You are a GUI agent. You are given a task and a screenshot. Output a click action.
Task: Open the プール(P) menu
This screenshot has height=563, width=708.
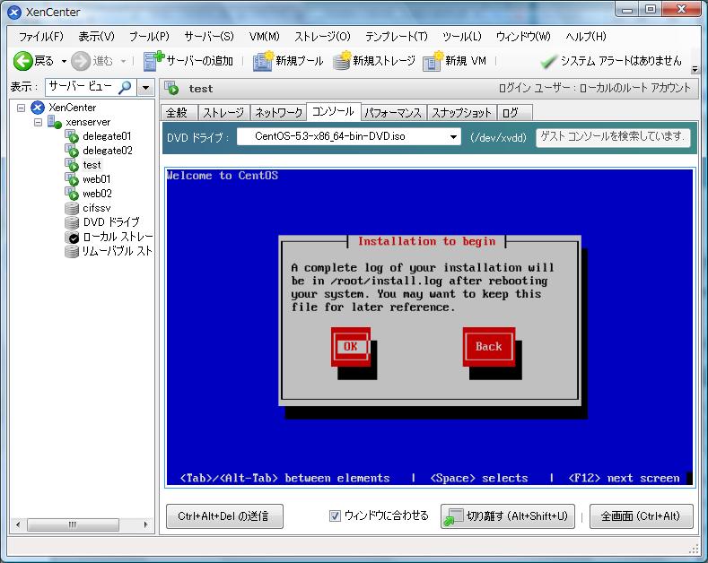pyautogui.click(x=150, y=37)
